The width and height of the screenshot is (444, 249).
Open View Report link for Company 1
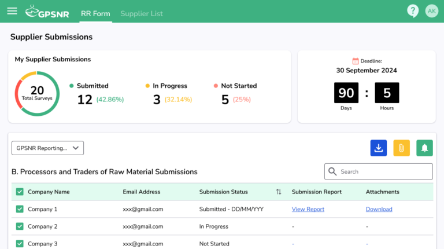(308, 209)
